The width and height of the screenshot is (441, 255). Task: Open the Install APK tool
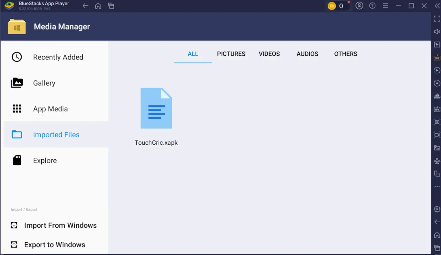tap(437, 109)
